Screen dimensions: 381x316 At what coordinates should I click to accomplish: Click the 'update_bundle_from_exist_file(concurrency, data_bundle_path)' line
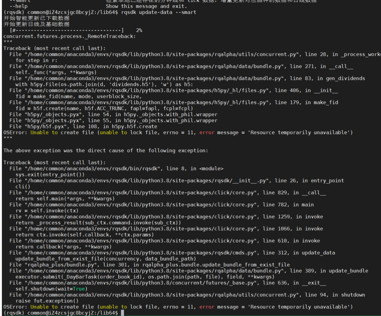coord(106,259)
